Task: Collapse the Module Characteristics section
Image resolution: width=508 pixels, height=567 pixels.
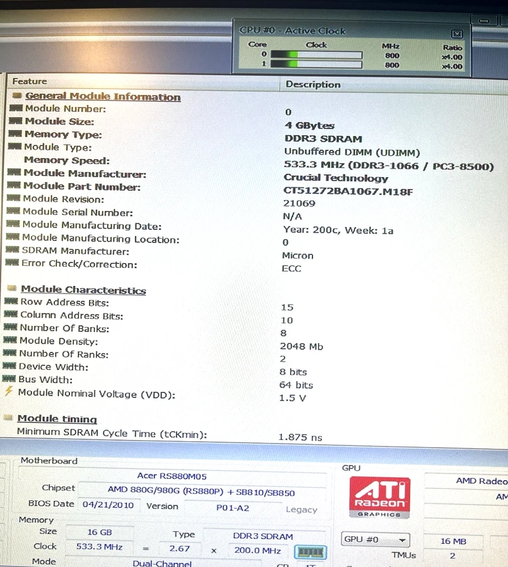Action: point(83,290)
